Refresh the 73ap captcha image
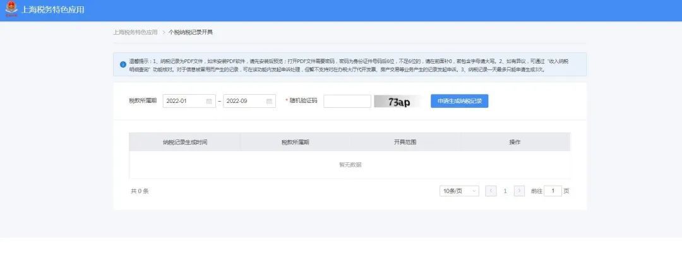This screenshot has width=682, height=255. (x=399, y=101)
